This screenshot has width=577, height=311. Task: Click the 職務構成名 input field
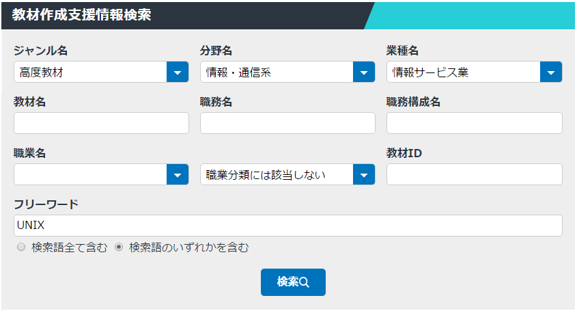point(475,123)
